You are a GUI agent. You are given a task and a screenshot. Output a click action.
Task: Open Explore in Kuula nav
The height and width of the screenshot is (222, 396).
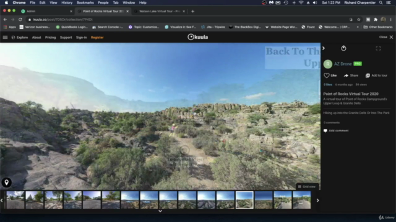20,37
